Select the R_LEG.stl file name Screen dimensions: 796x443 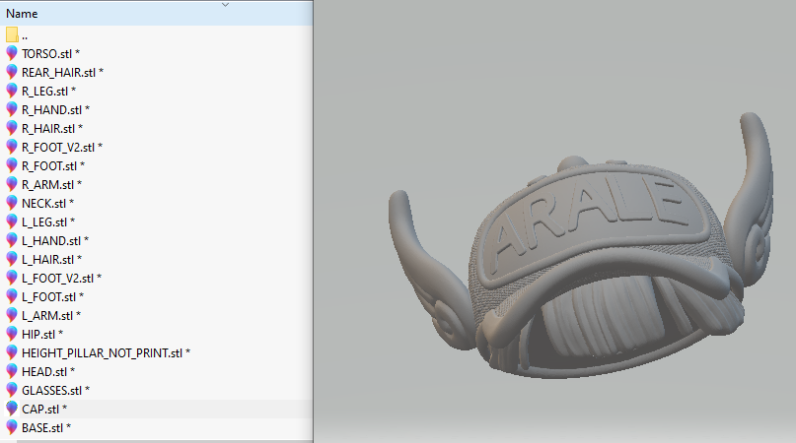click(x=48, y=92)
